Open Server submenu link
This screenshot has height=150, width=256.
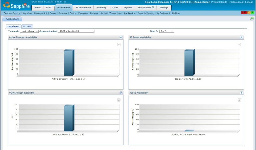point(53,13)
